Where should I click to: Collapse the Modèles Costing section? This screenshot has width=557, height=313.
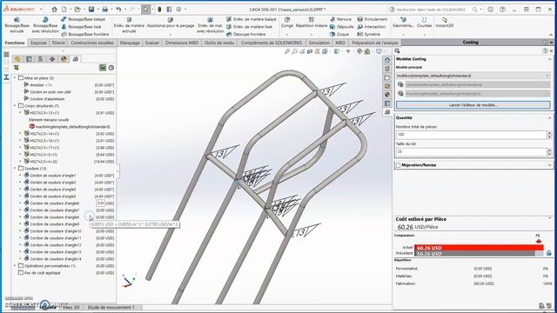(549, 59)
